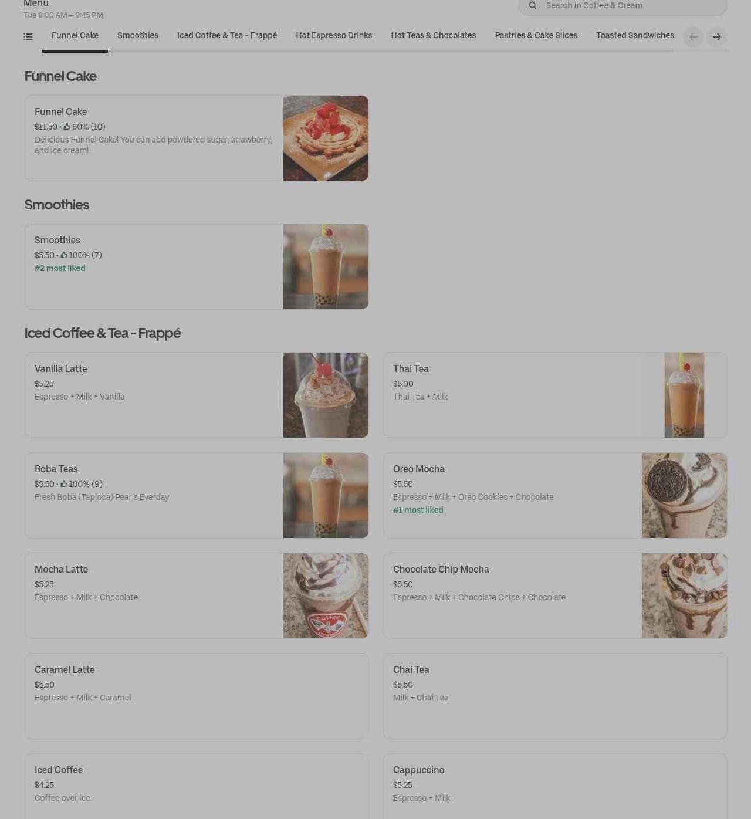Click the Smoothies thumbs-up rating icon
The width and height of the screenshot is (751, 819).
coord(64,255)
